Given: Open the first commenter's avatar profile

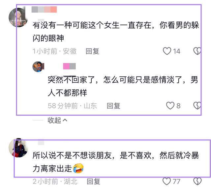Looking at the screenshot, I should (x=18, y=17).
